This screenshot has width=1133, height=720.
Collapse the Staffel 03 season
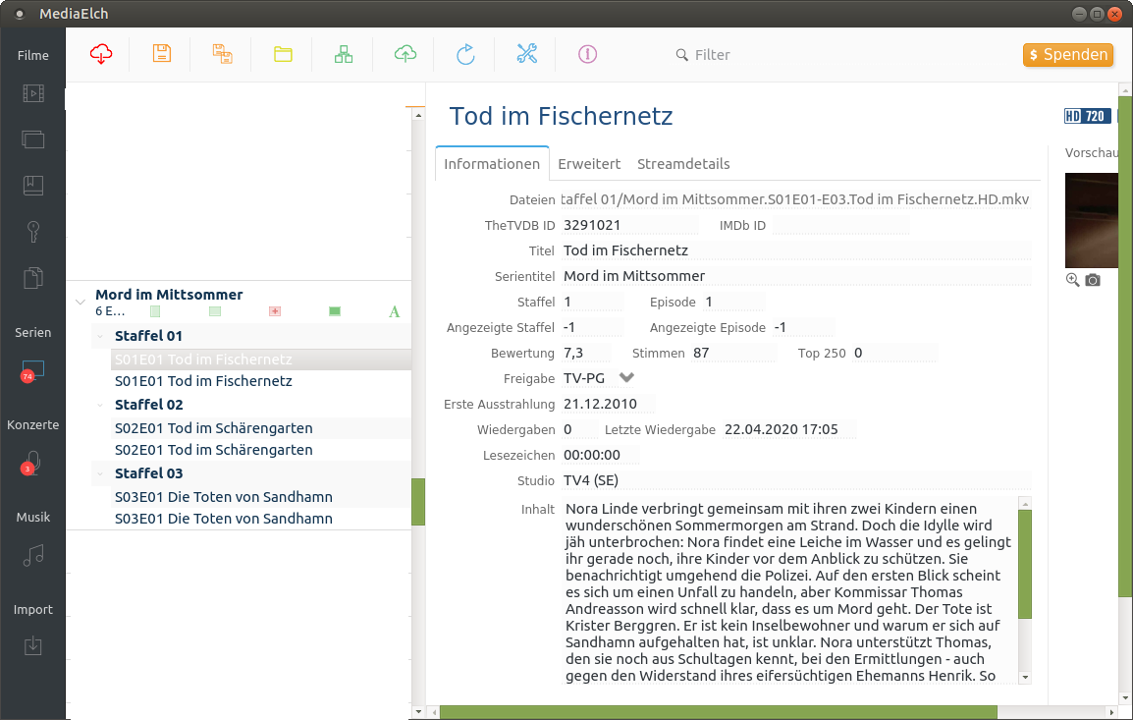pos(100,473)
